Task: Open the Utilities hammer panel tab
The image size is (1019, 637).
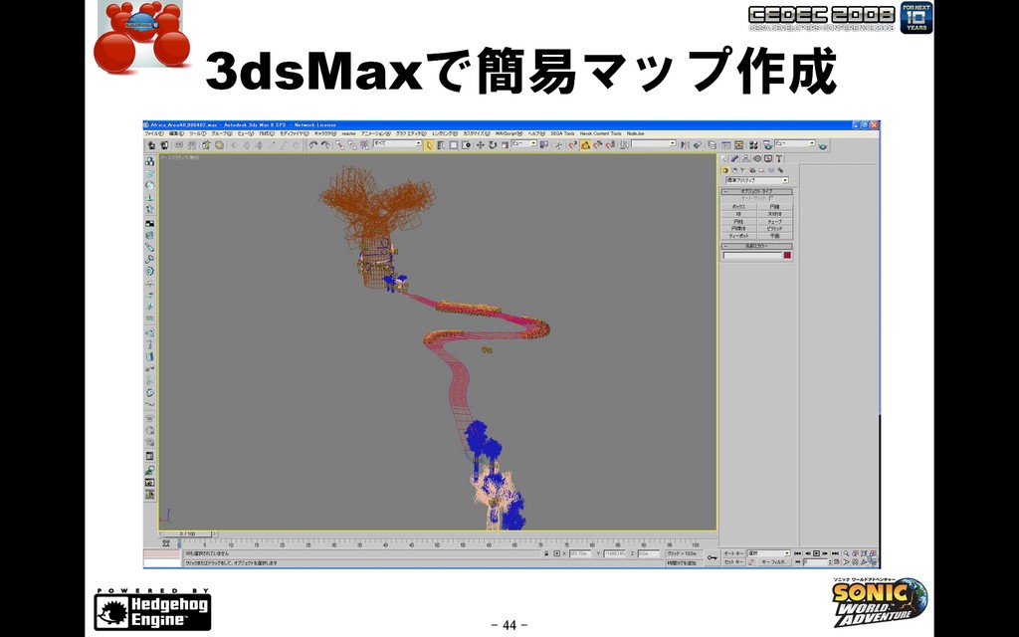Action: (778, 158)
